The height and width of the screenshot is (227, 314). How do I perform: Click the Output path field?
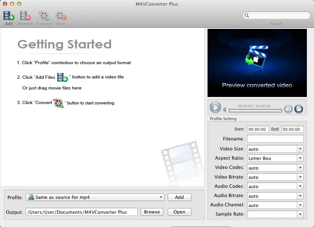[82, 212]
